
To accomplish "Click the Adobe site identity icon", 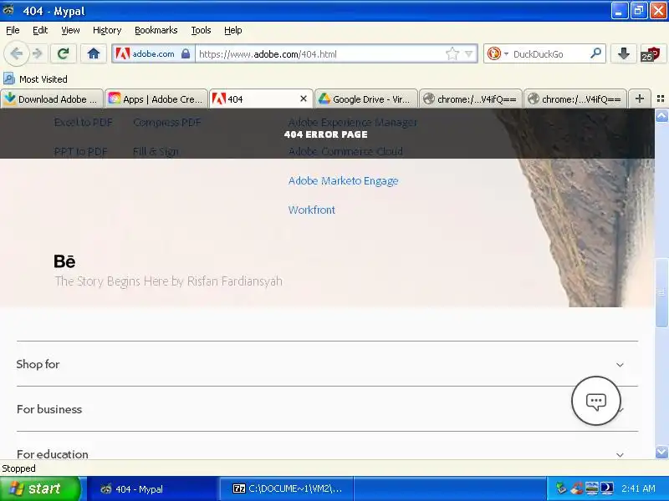I will pyautogui.click(x=123, y=53).
